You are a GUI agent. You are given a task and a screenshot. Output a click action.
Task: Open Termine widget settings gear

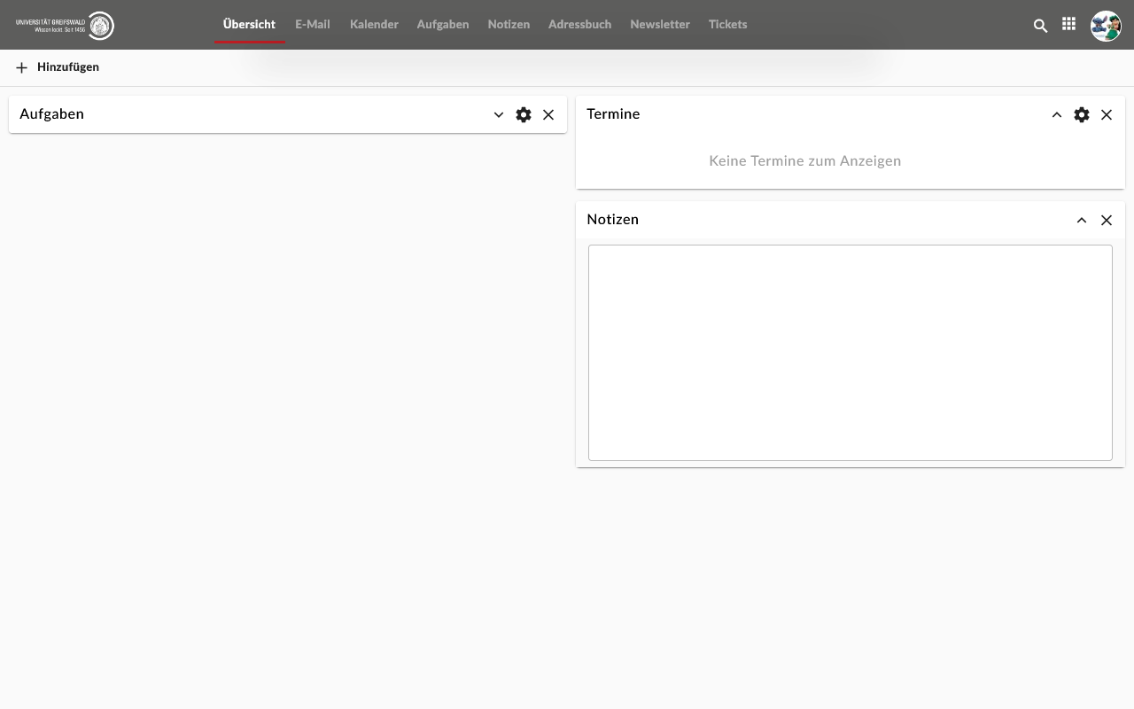pos(1082,114)
